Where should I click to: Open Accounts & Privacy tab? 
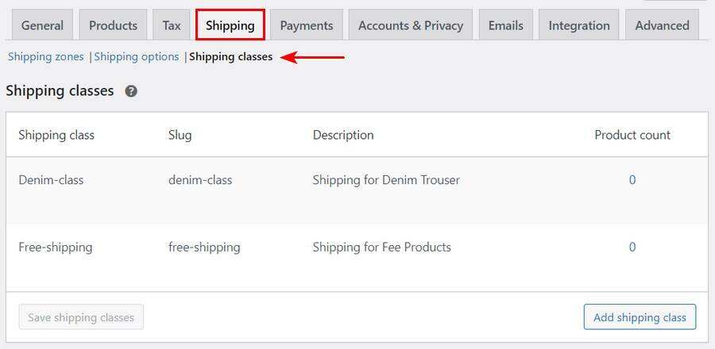[x=411, y=25]
